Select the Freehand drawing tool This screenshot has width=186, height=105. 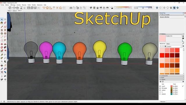[5, 27]
